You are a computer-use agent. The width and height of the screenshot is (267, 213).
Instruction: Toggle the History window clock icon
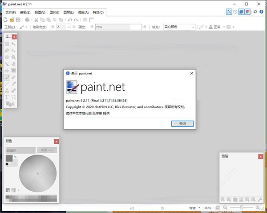click(235, 12)
